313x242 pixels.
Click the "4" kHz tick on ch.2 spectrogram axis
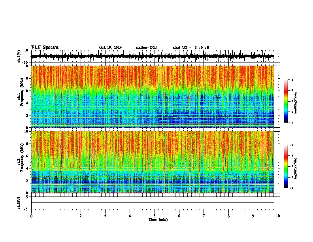(x=27, y=168)
